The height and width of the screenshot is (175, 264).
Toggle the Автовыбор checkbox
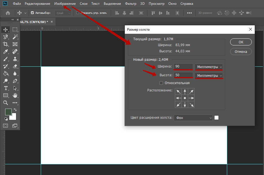32,13
